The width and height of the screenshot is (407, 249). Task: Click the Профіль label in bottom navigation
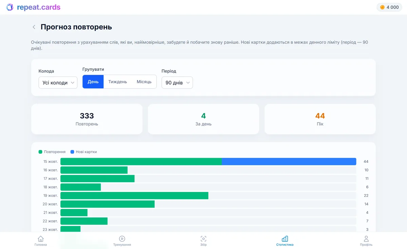click(366, 245)
